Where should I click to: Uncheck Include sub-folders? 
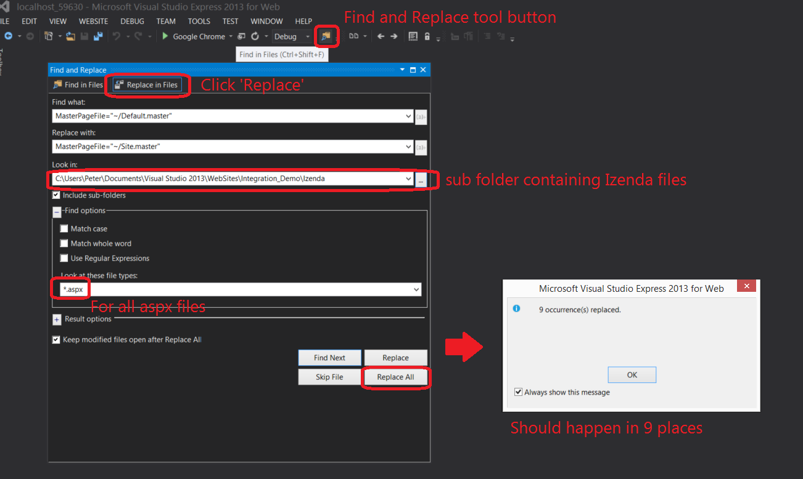coord(57,195)
